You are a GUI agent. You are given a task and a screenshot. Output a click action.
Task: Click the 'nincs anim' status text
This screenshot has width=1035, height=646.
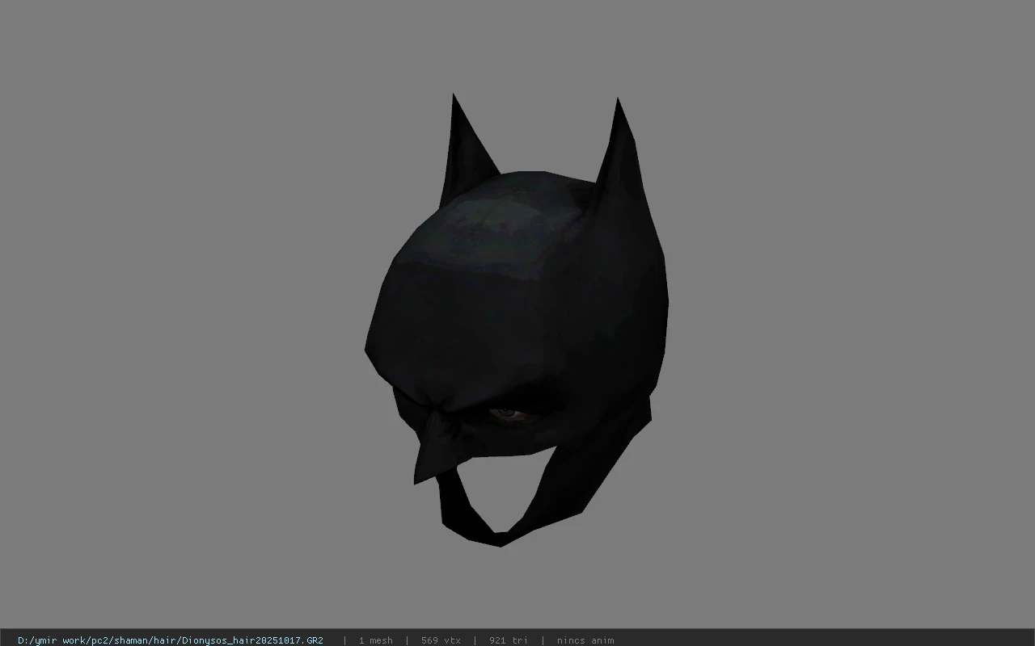tap(585, 640)
